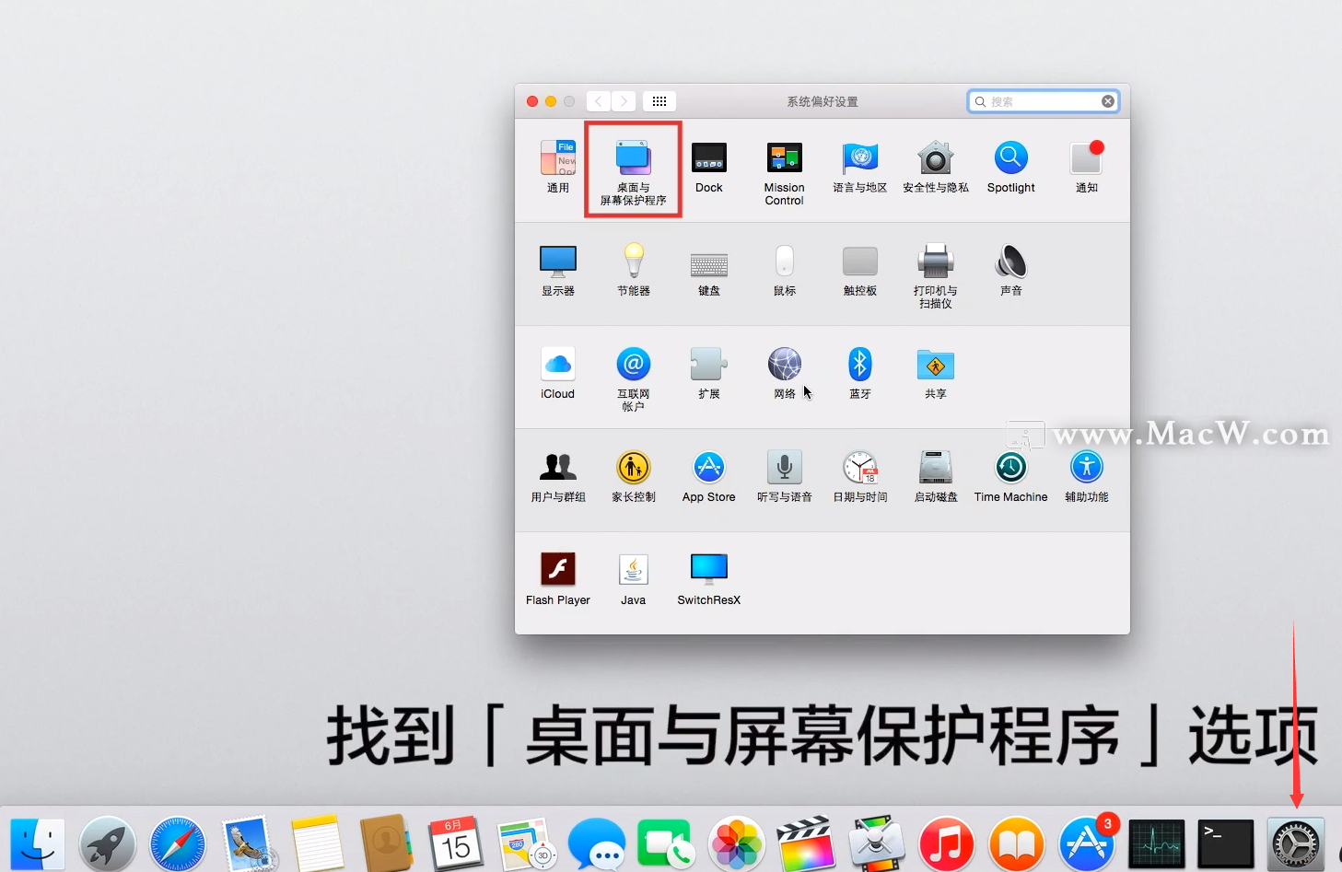The image size is (1342, 872).
Task: Open App Store preferences pane
Action: coord(709,475)
